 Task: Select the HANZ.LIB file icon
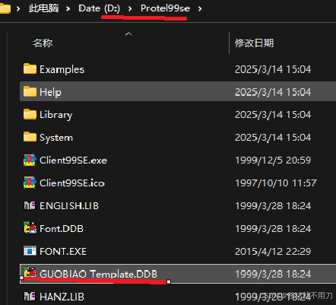pyautogui.click(x=30, y=297)
